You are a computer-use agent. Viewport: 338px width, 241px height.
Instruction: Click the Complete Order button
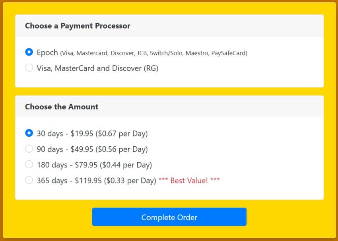click(169, 217)
